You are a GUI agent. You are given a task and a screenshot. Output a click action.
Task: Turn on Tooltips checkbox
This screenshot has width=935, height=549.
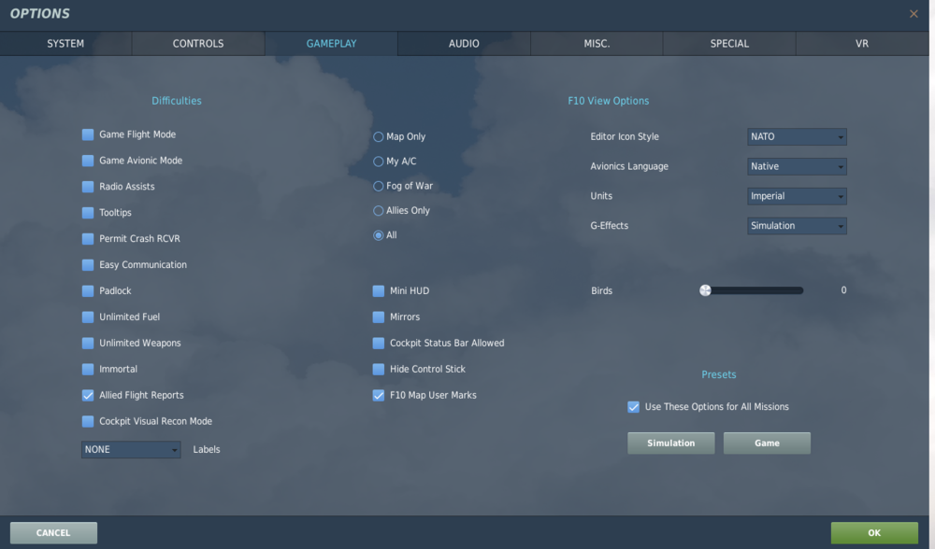[x=88, y=213]
